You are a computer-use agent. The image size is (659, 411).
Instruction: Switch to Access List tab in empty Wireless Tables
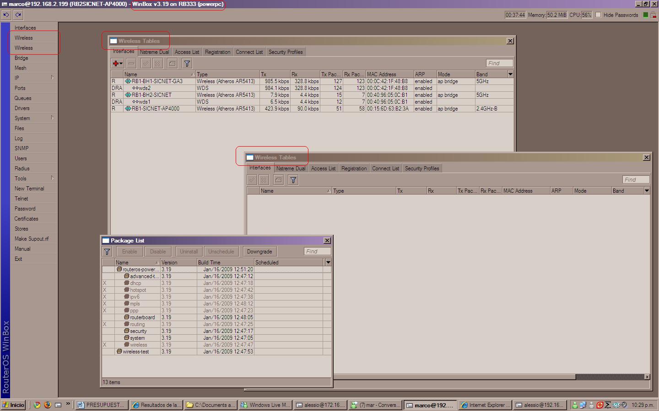pos(323,169)
